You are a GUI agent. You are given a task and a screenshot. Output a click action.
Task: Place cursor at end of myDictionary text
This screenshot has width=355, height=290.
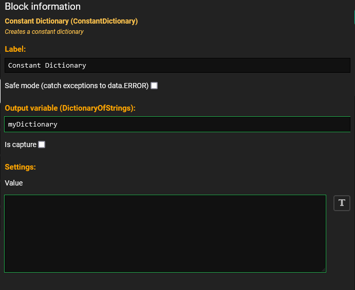pos(58,124)
